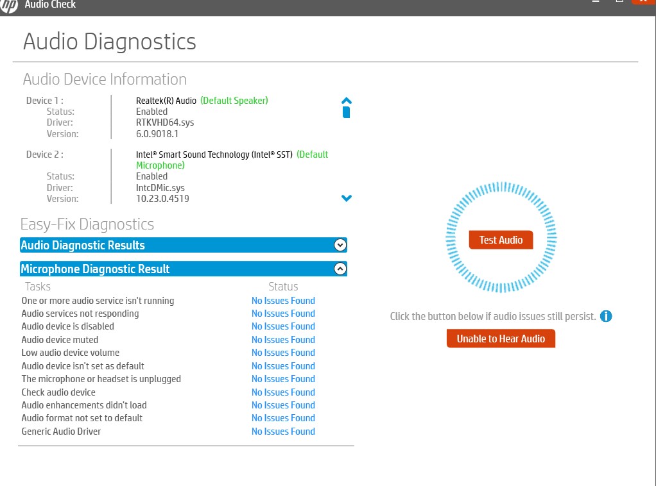Click the chevron on the Audio Diagnostic Results bar

(x=340, y=245)
